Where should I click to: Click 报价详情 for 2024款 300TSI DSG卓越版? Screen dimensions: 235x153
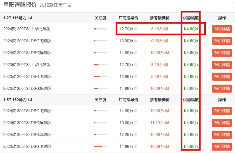tap(222, 135)
